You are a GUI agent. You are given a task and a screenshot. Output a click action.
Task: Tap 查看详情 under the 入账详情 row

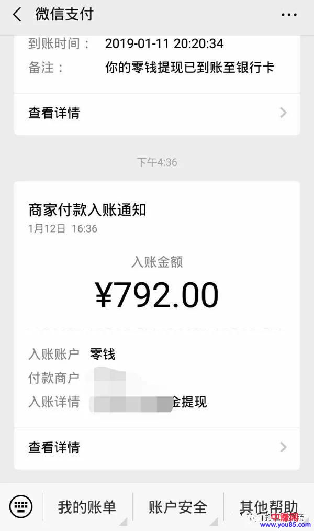click(54, 447)
